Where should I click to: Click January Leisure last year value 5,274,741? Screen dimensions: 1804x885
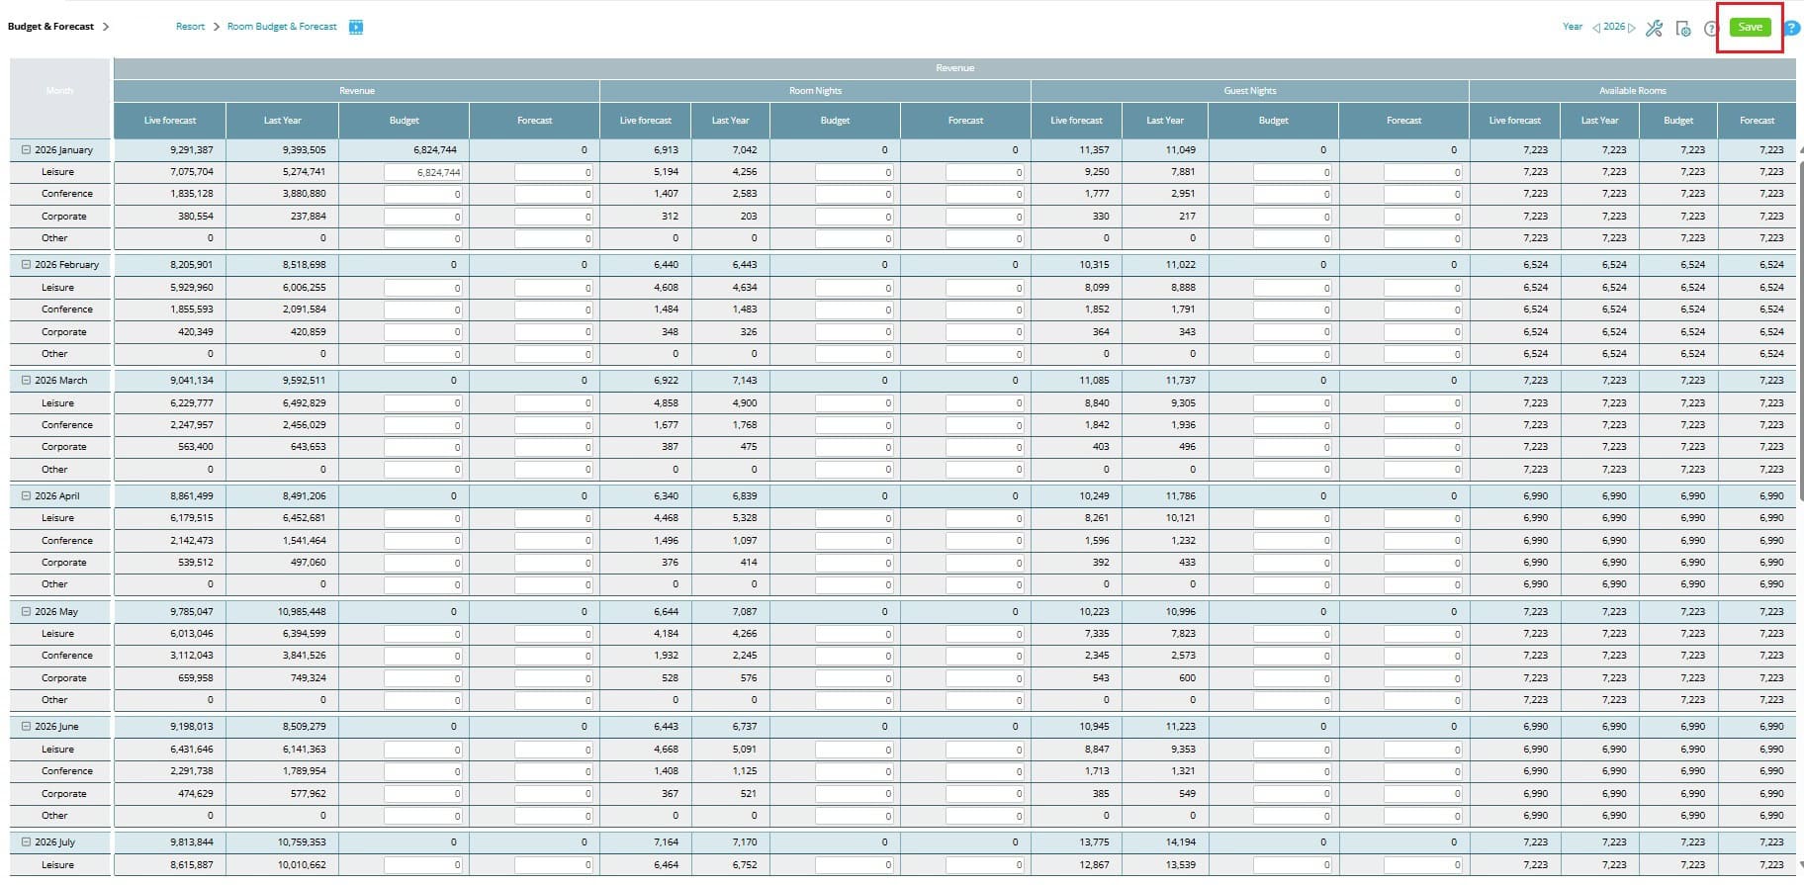(x=304, y=172)
